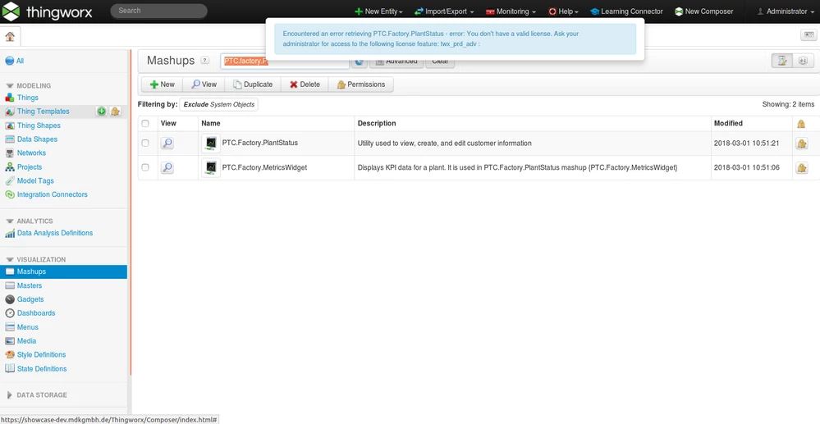Click the Thing Shapes icon
Viewport: 820px width, 424px height.
point(9,125)
